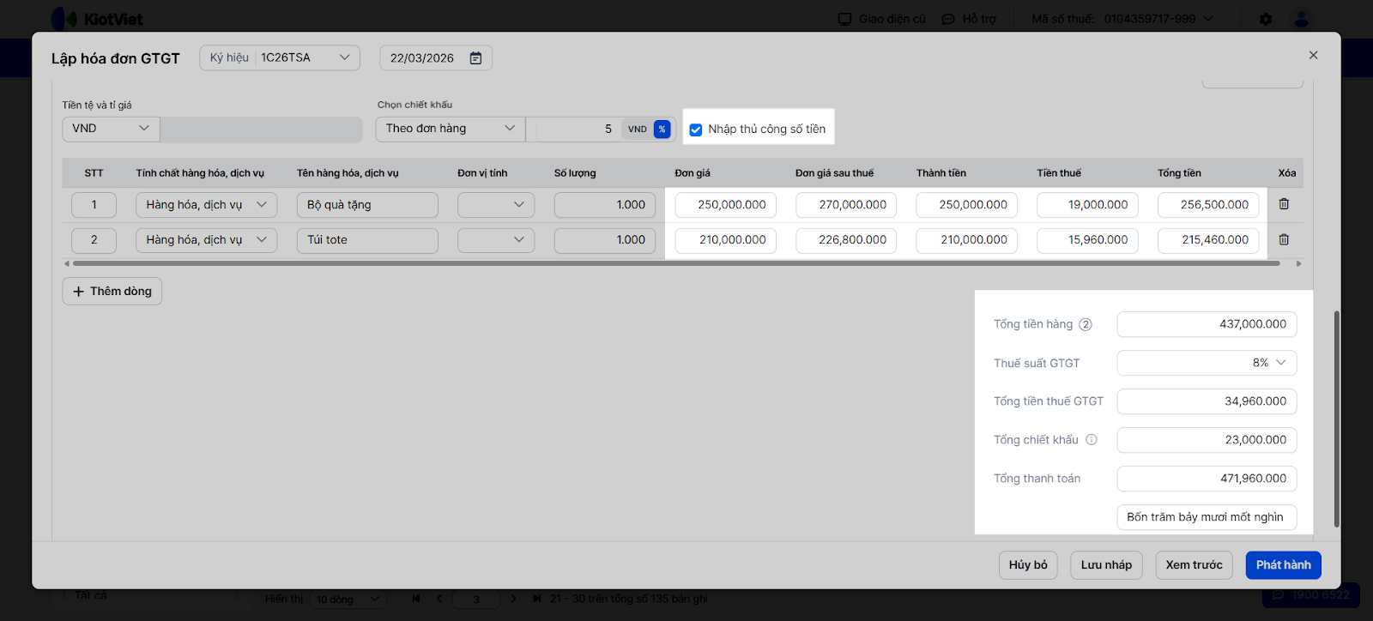This screenshot has width=1373, height=621.
Task: Click the page number field in background pagination
Action: [x=476, y=599]
